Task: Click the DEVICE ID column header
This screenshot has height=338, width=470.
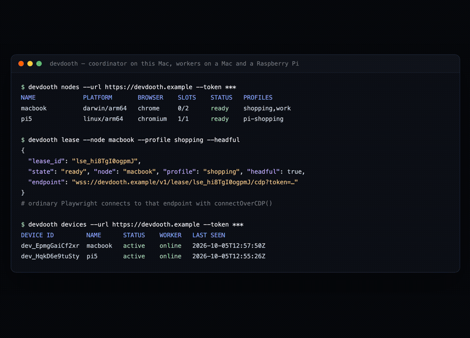Action: pyautogui.click(x=37, y=235)
